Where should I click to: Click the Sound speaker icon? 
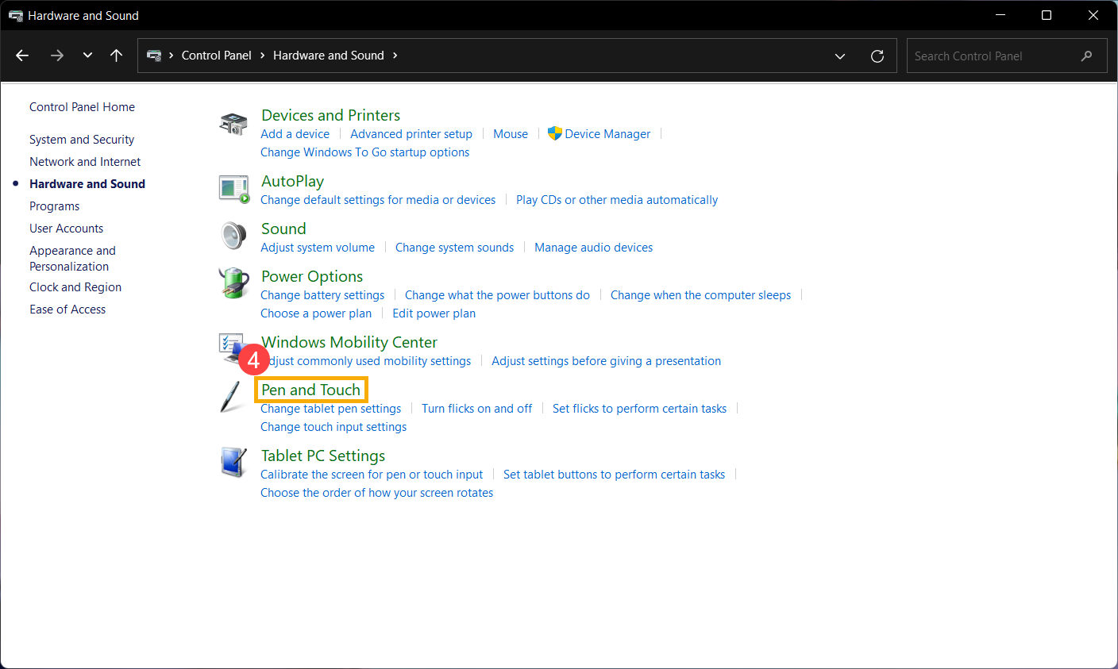coord(233,236)
